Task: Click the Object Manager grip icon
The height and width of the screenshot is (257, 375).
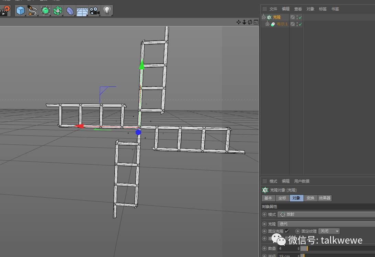Action: [x=264, y=9]
